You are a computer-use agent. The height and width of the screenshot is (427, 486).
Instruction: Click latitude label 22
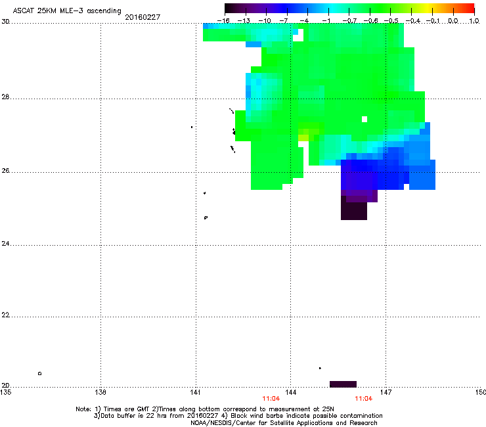tap(5, 315)
